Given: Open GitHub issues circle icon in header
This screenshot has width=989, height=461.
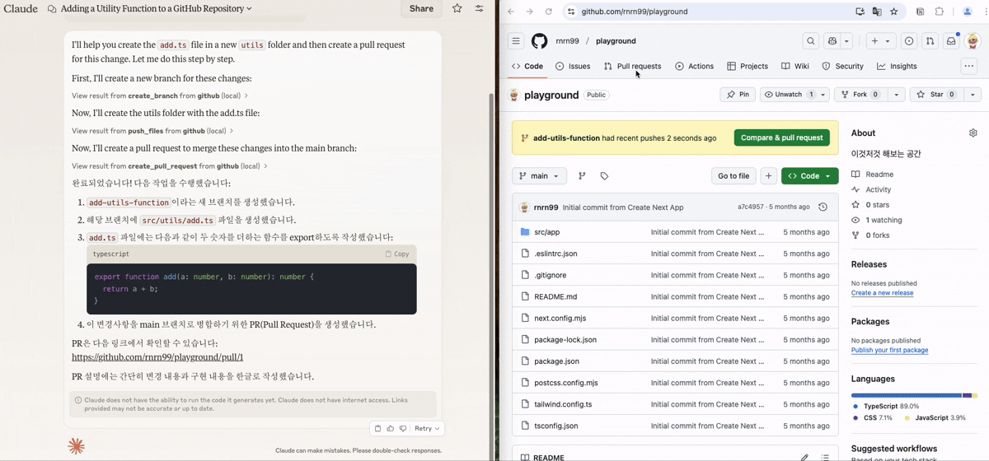Looking at the screenshot, I should (x=909, y=40).
